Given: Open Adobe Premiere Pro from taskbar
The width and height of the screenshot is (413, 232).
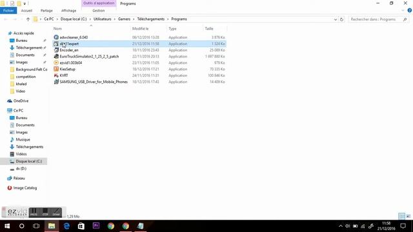Looking at the screenshot, I should (96, 226).
